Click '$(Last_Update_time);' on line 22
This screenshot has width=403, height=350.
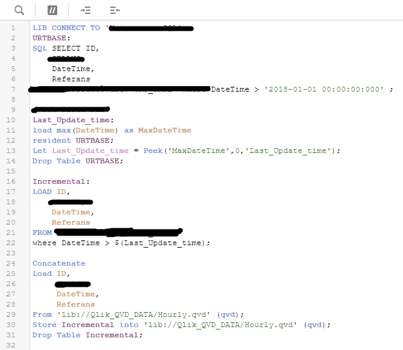click(162, 243)
